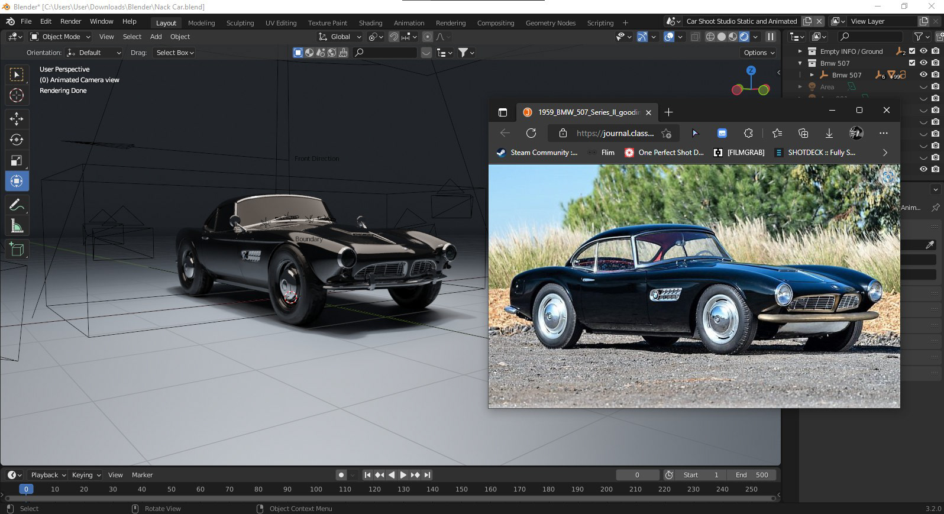The height and width of the screenshot is (514, 944).
Task: Open the outliner filter dropdown
Action: pos(922,37)
